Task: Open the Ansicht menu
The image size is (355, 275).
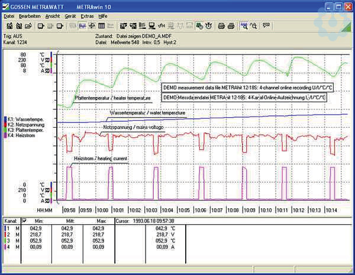Action: pos(52,17)
